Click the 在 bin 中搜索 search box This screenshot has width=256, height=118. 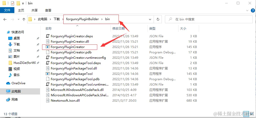(209, 19)
